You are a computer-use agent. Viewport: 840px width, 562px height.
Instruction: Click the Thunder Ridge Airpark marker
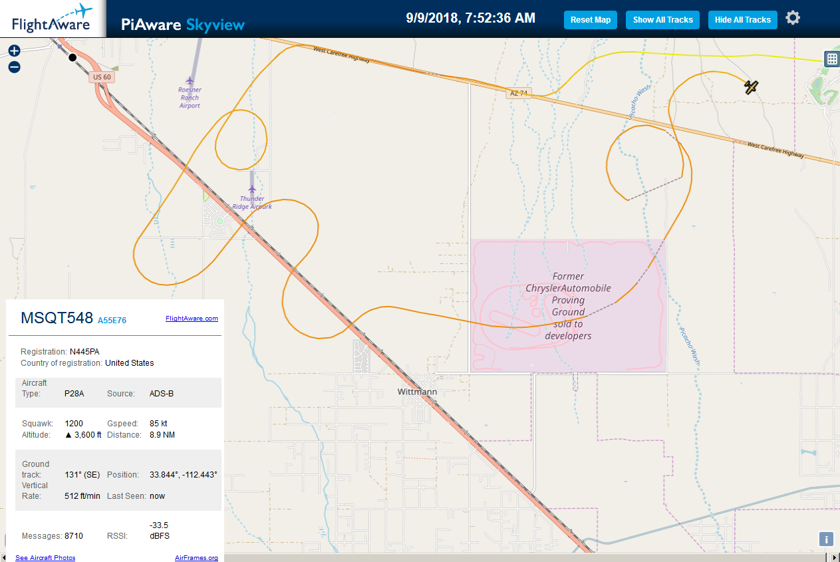pos(252,190)
